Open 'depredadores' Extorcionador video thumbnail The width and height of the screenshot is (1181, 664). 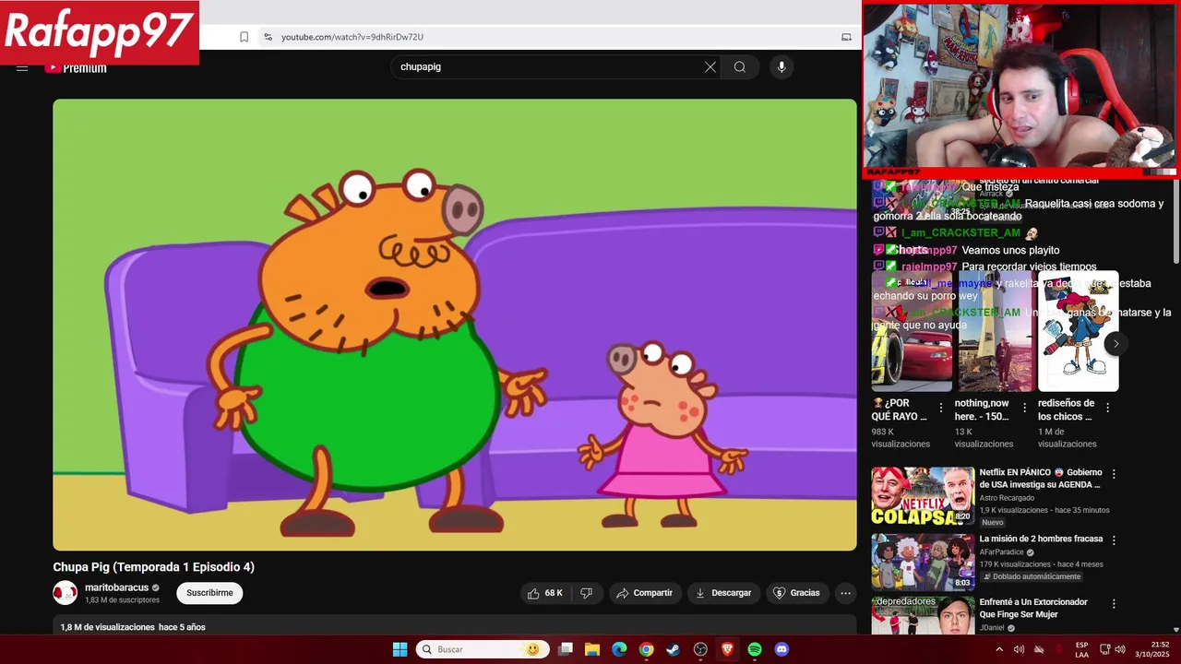coord(923,615)
